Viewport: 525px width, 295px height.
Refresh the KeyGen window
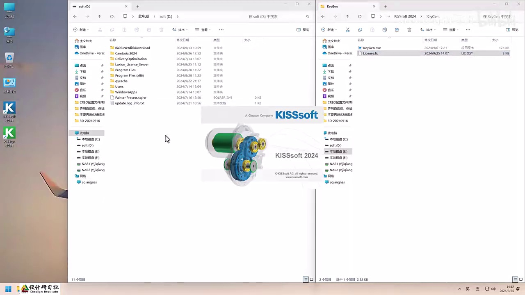[360, 16]
